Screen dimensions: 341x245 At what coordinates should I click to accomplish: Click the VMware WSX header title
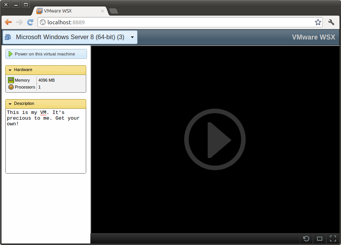click(313, 37)
